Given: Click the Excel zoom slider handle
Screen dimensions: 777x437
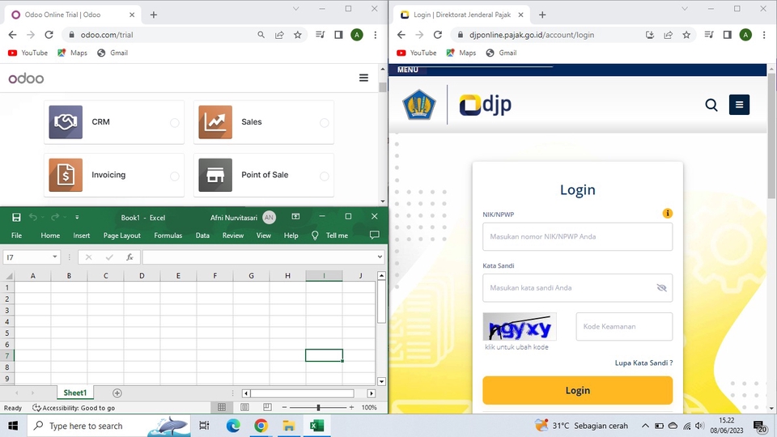Looking at the screenshot, I should tap(318, 407).
